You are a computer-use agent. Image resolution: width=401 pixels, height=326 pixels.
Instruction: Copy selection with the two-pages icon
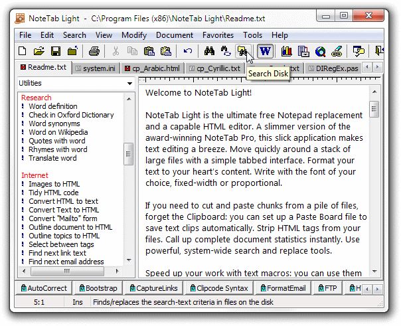pos(132,51)
